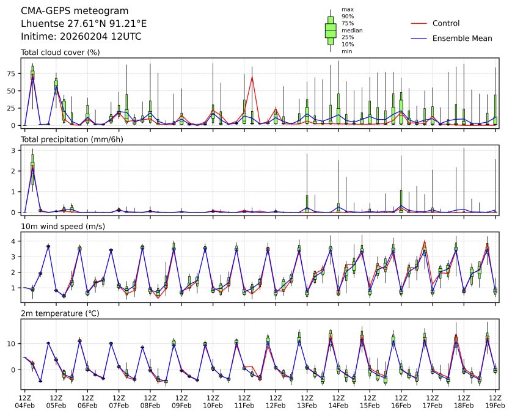
Task: Select the "Total cloud cover (%)" panel title
Action: coord(60,53)
